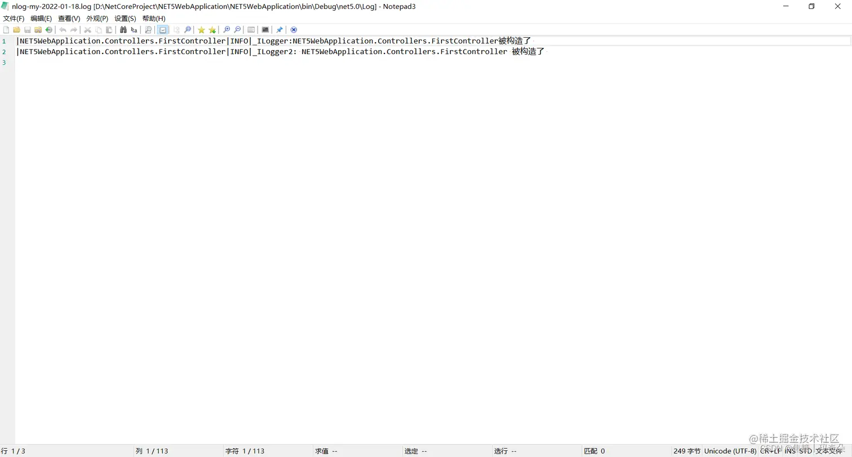Click the magnifier with dotted square icon
852x457 pixels.
coord(188,30)
